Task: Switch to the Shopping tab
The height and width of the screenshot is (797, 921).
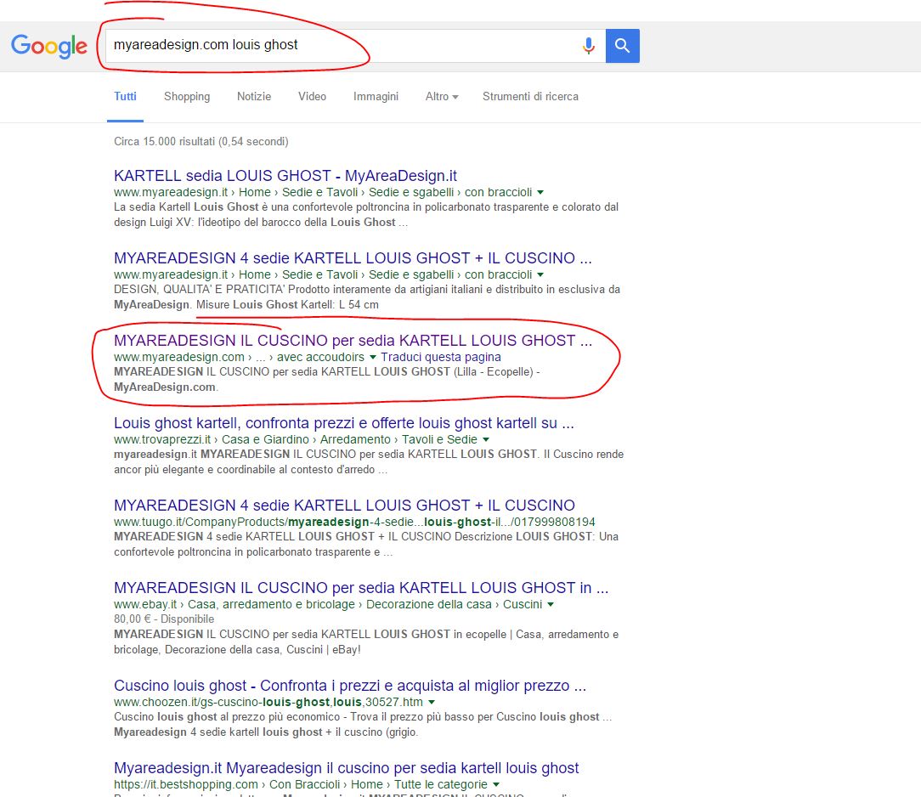Action: point(187,96)
